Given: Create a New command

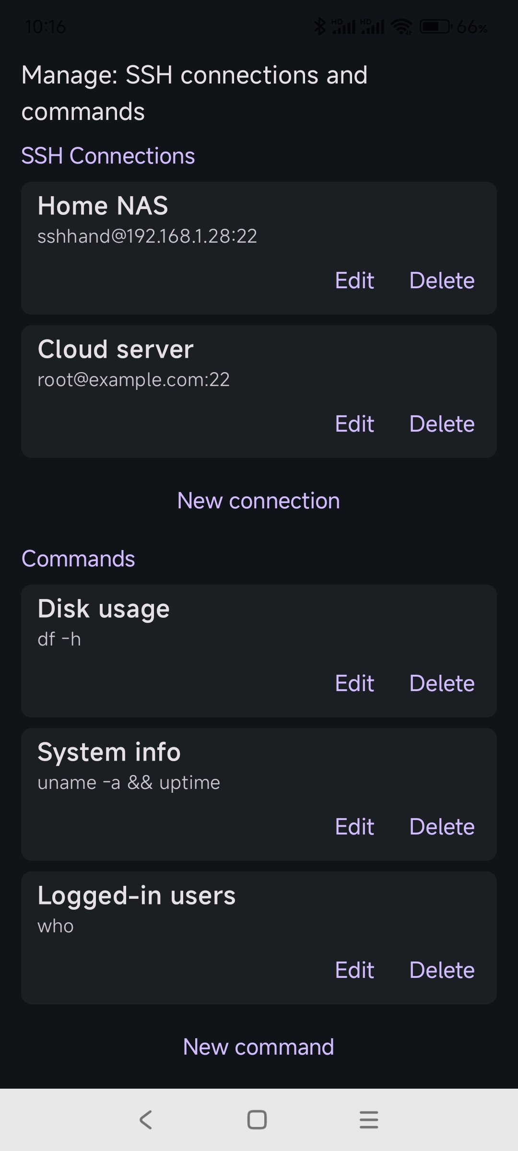Looking at the screenshot, I should (x=259, y=1047).
